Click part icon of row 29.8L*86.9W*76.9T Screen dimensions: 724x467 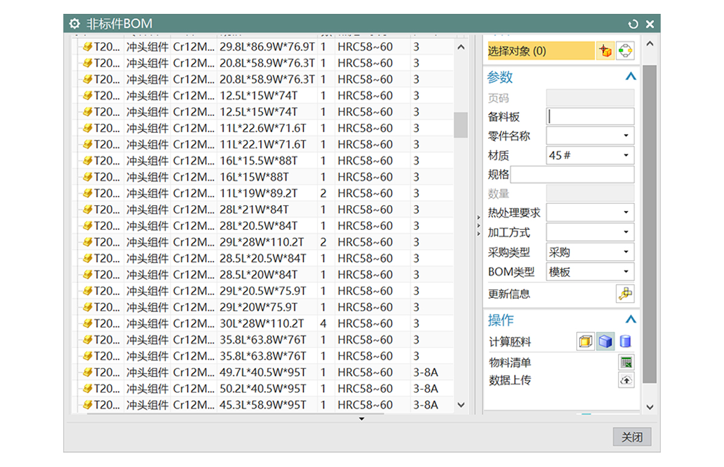click(87, 46)
